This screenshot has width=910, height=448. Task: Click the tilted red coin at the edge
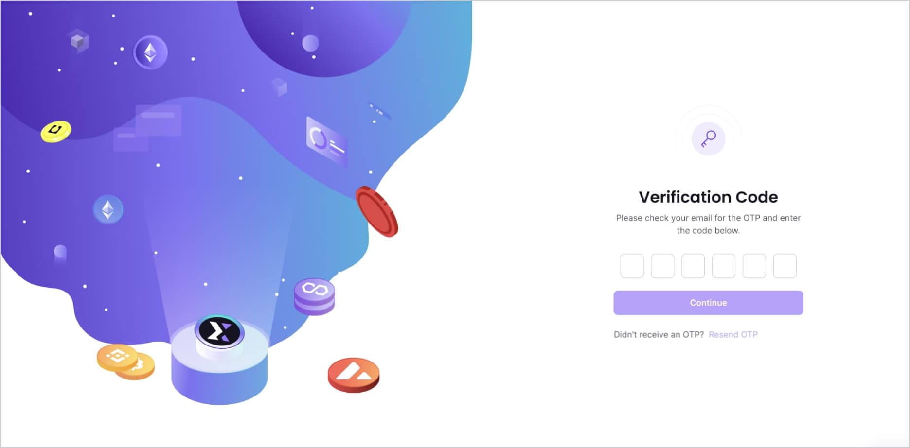pos(376,211)
